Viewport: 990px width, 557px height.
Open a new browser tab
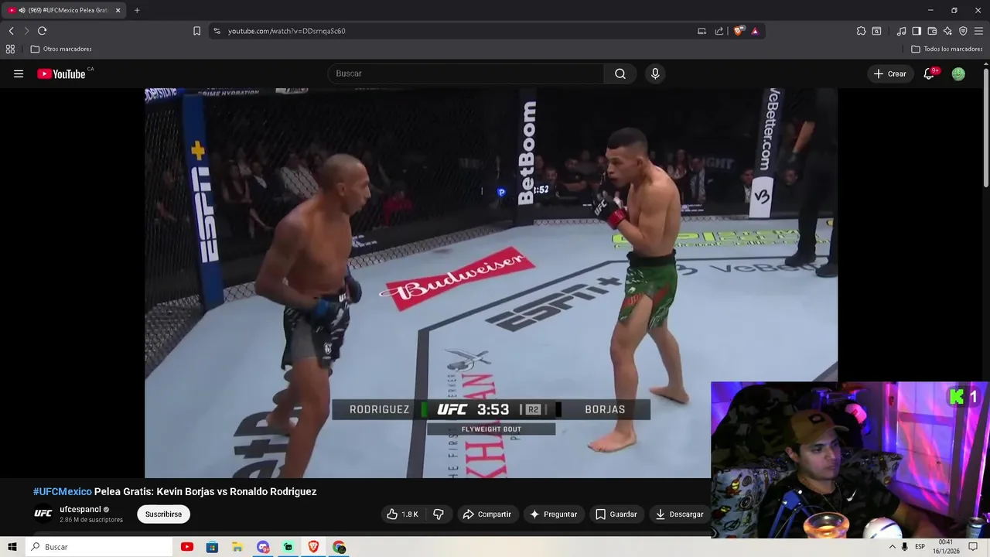pyautogui.click(x=137, y=10)
